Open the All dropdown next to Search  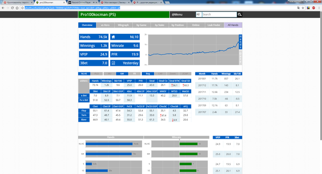[x=198, y=15]
